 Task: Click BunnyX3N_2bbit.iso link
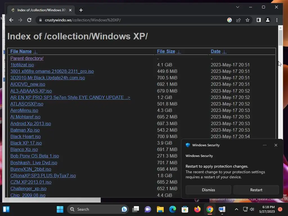point(31,169)
